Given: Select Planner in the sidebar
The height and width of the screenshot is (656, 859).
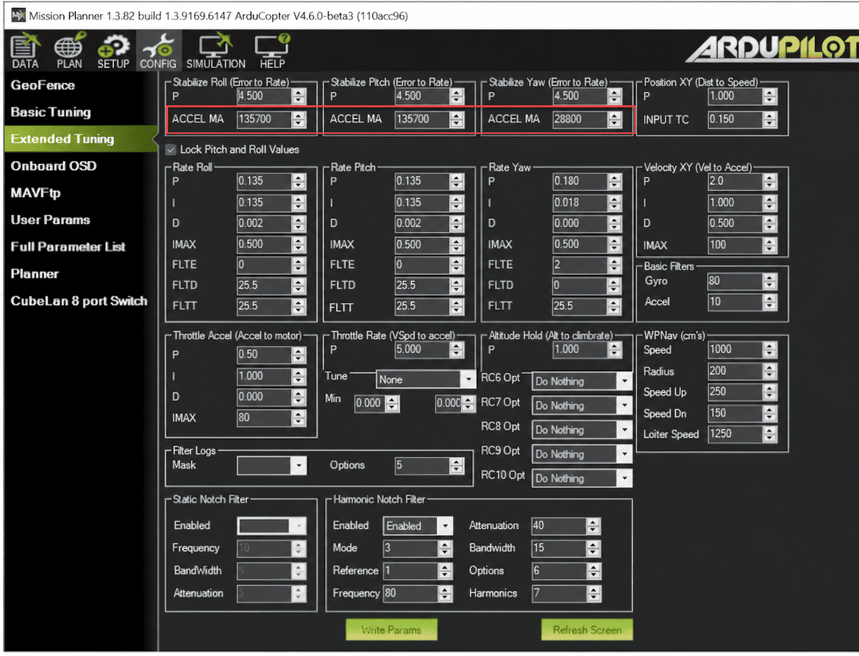Looking at the screenshot, I should click(x=34, y=274).
